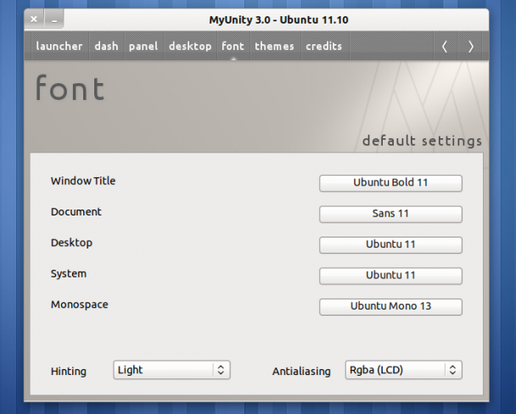Open the Hinting dropdown set to Light
This screenshot has width=516, height=414.
click(x=171, y=370)
